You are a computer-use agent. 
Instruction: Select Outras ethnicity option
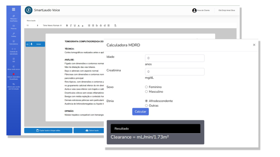click(147, 105)
